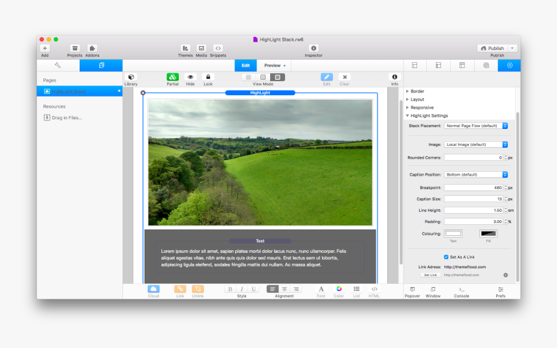
Task: Click the Line Height stepper
Action: click(505, 211)
